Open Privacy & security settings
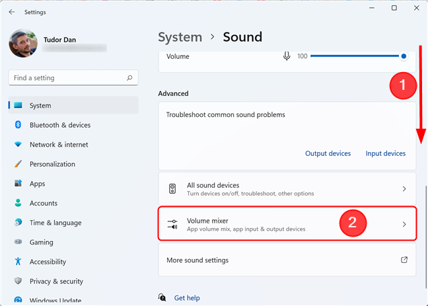Viewport: 428px width, 306px height. 73,281
